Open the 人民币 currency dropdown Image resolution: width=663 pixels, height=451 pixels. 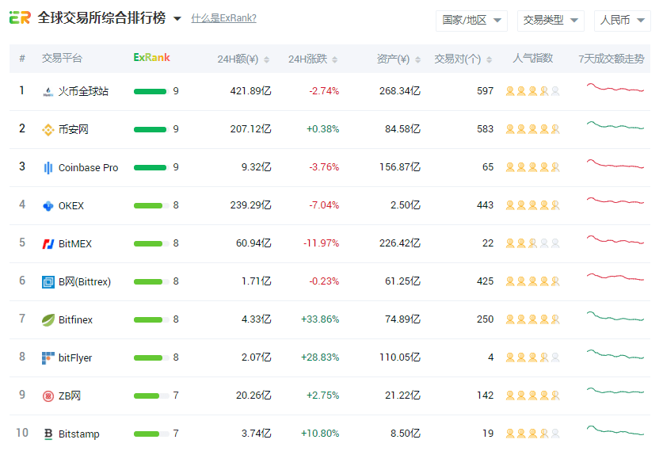(x=623, y=21)
